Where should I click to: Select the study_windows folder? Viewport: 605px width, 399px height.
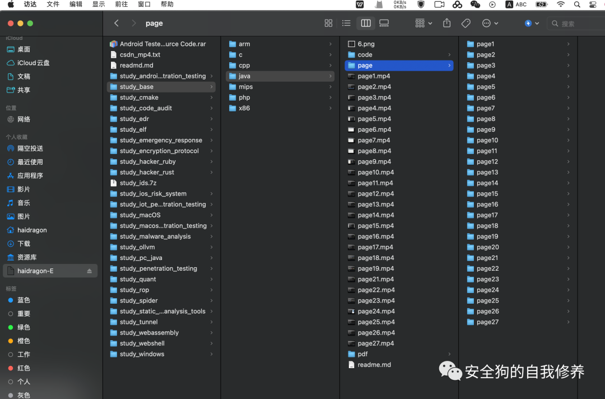click(161, 354)
